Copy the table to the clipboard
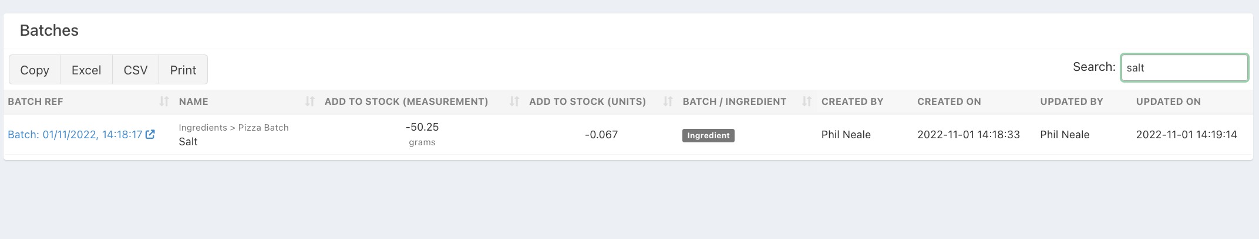Image resolution: width=1259 pixels, height=239 pixels. (35, 70)
